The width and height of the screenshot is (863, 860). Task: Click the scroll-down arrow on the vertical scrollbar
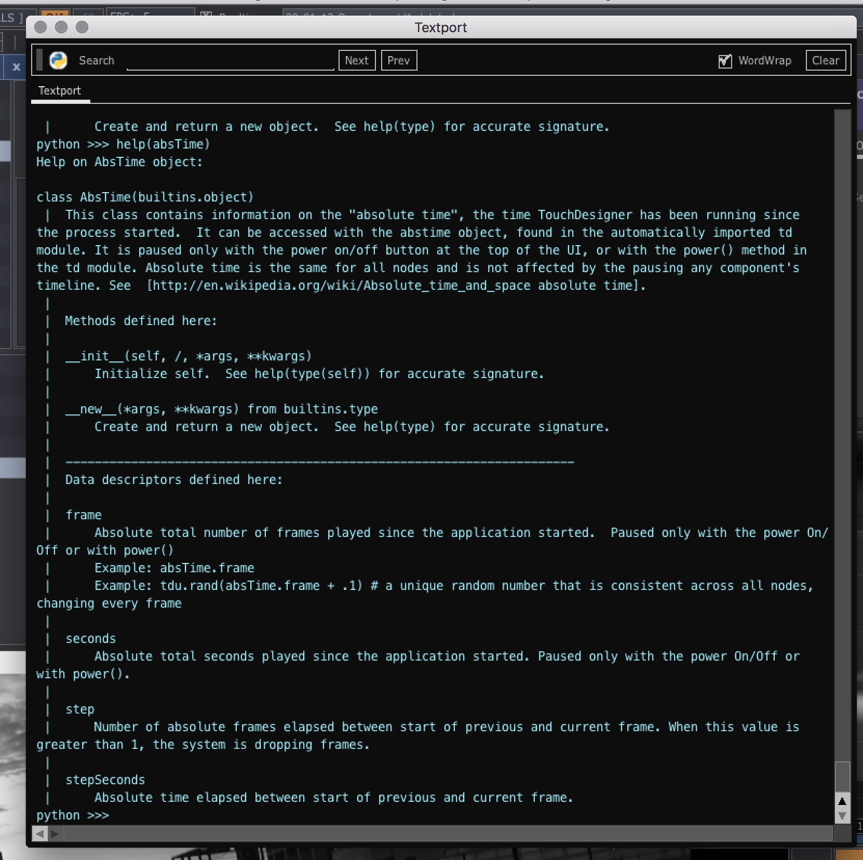click(x=842, y=815)
